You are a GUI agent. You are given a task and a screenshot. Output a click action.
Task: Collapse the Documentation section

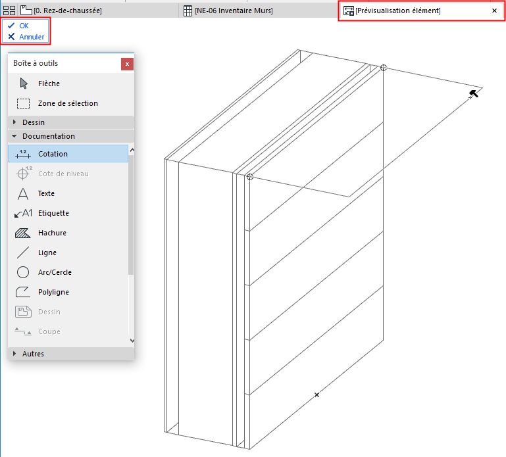click(x=71, y=136)
